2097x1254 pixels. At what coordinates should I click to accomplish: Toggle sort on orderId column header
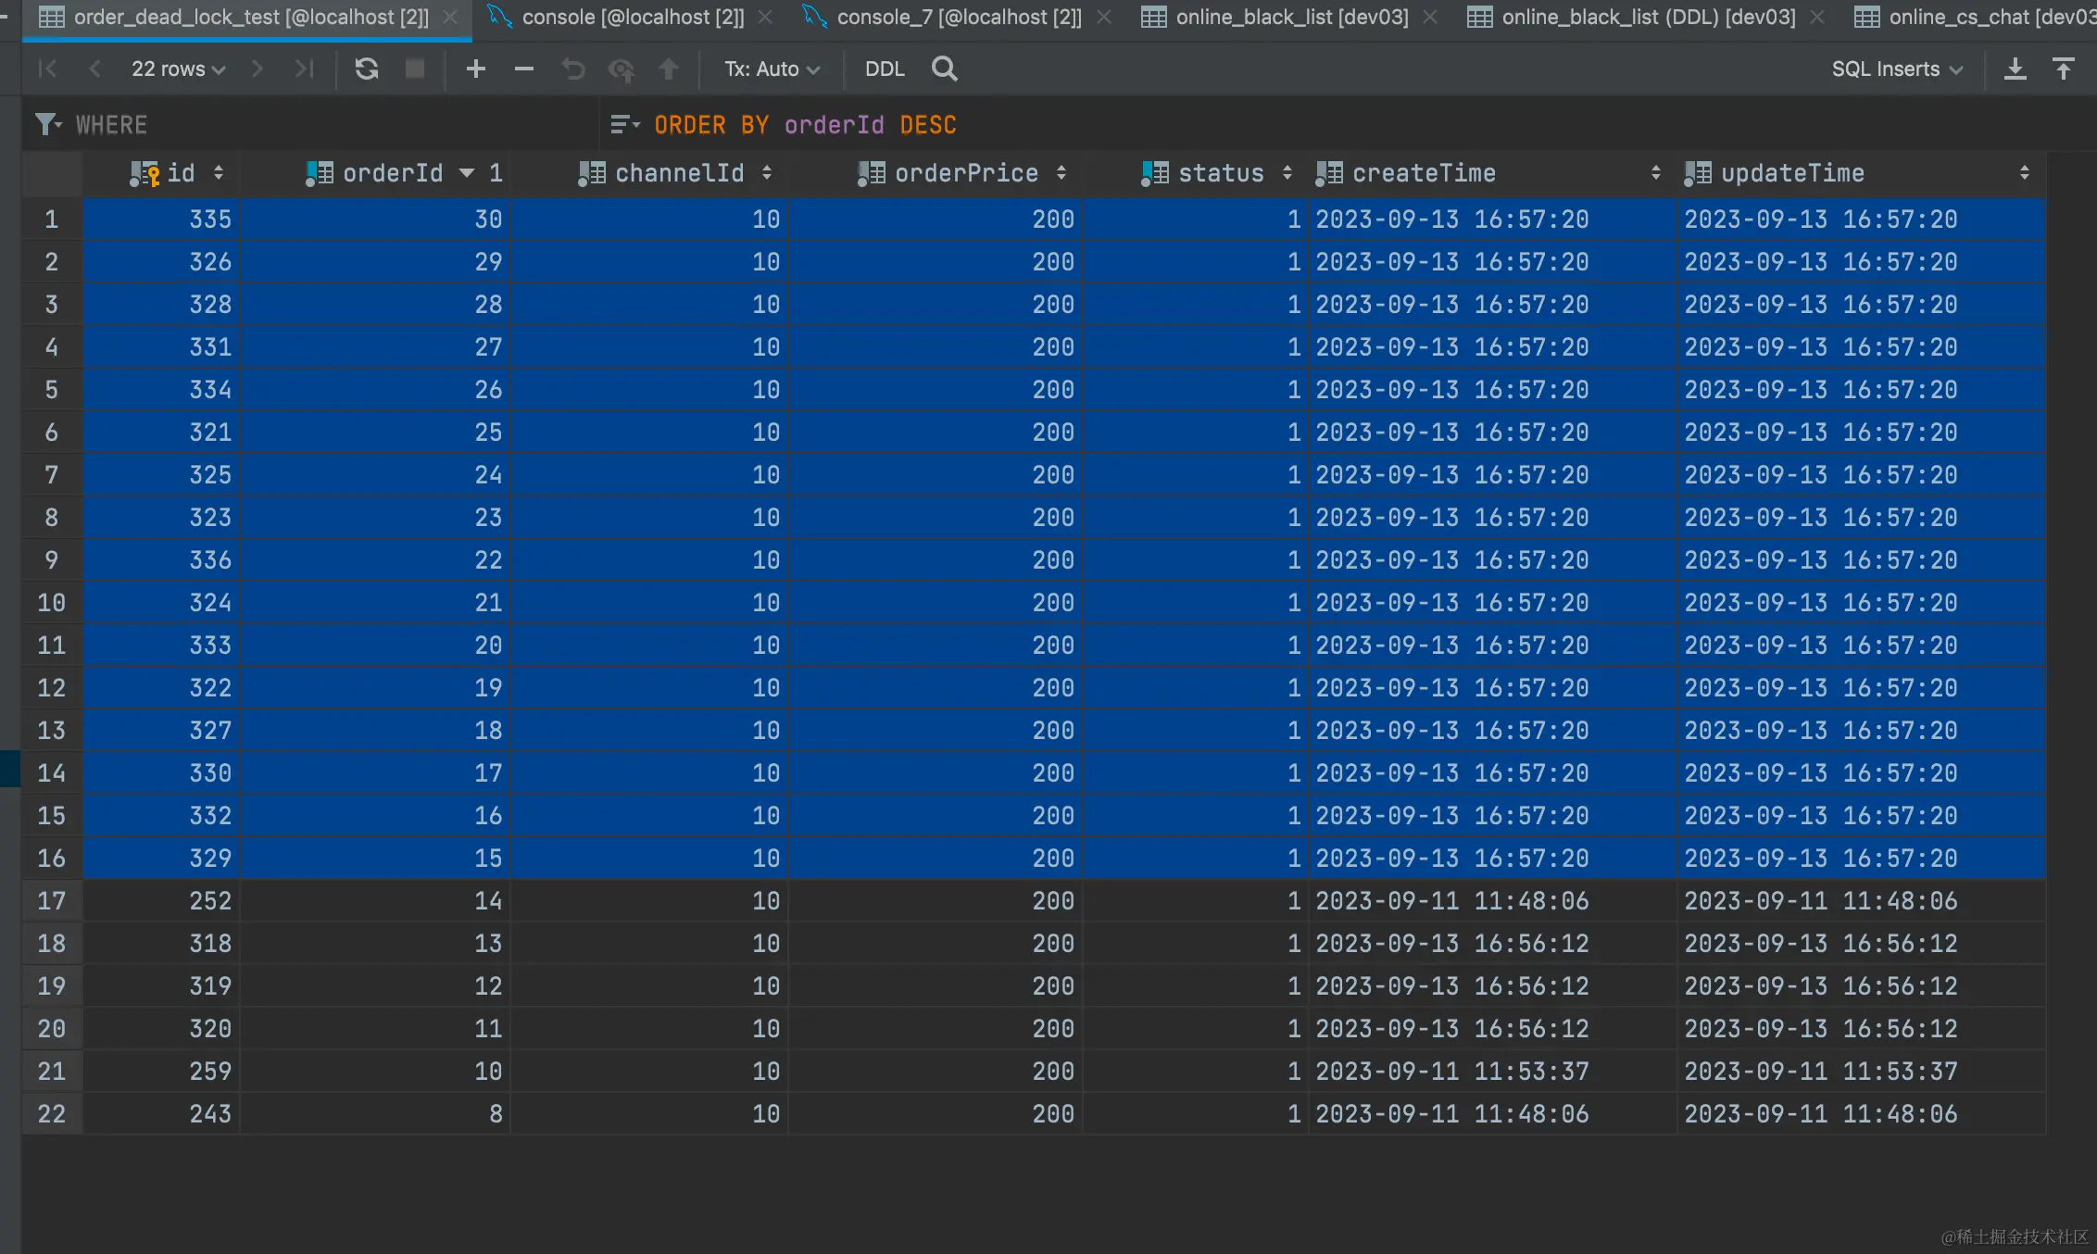[376, 173]
